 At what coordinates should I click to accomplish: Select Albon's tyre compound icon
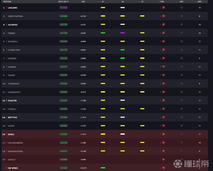coord(163,67)
